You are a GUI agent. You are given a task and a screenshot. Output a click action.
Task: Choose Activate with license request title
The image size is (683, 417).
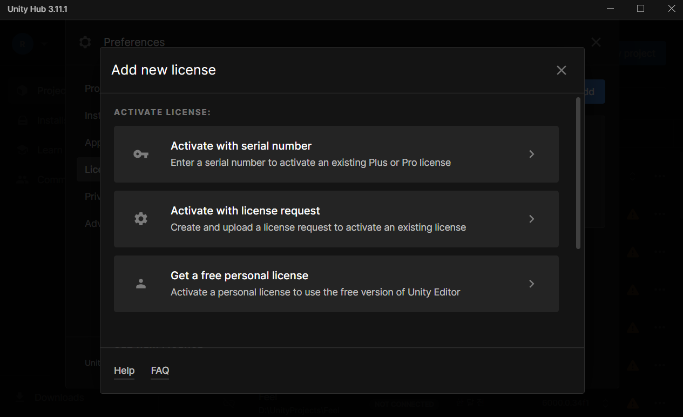tap(245, 211)
